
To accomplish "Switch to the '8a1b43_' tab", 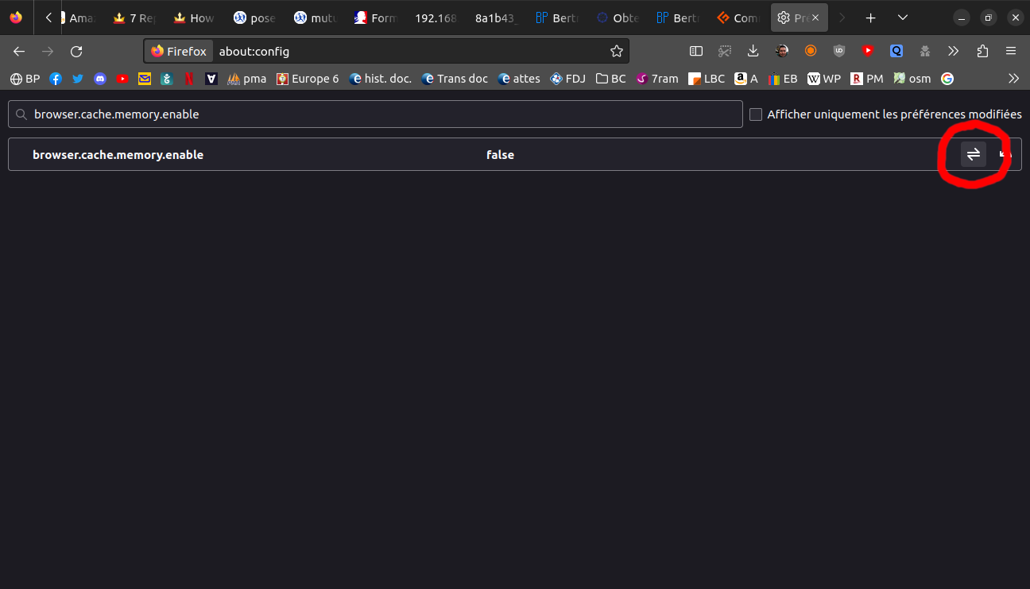I will pyautogui.click(x=497, y=17).
